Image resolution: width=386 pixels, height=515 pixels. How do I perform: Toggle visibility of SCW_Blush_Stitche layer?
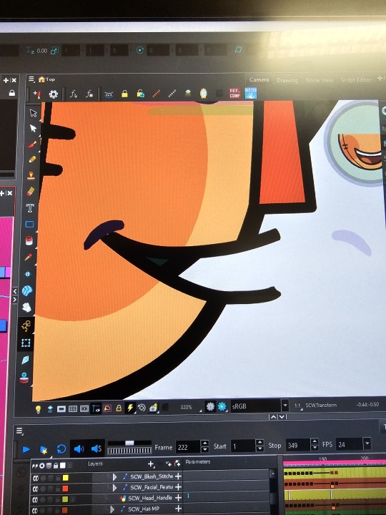pos(35,478)
